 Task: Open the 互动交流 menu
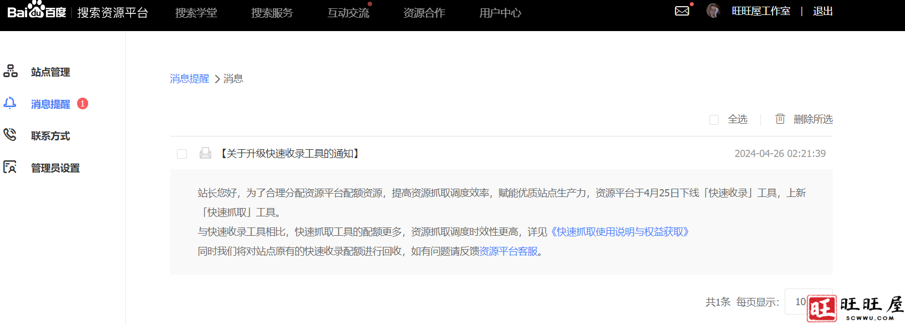click(x=348, y=13)
